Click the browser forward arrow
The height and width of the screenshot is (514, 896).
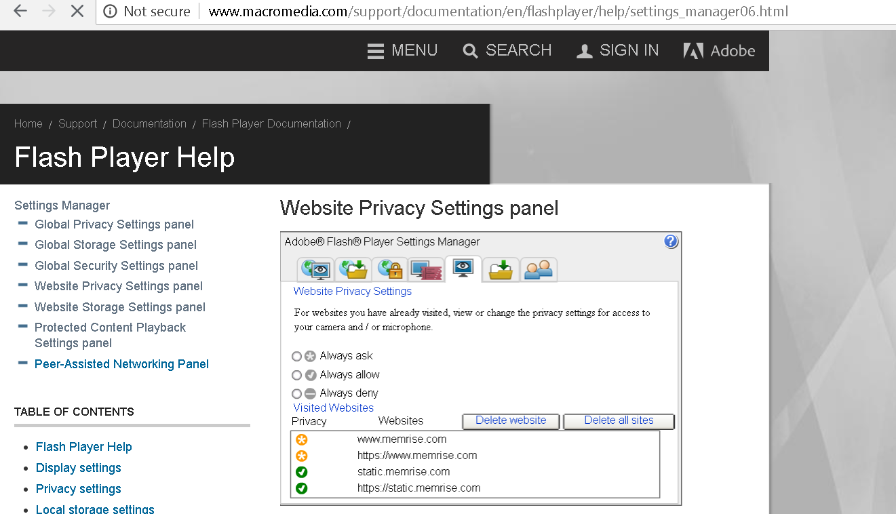(49, 12)
